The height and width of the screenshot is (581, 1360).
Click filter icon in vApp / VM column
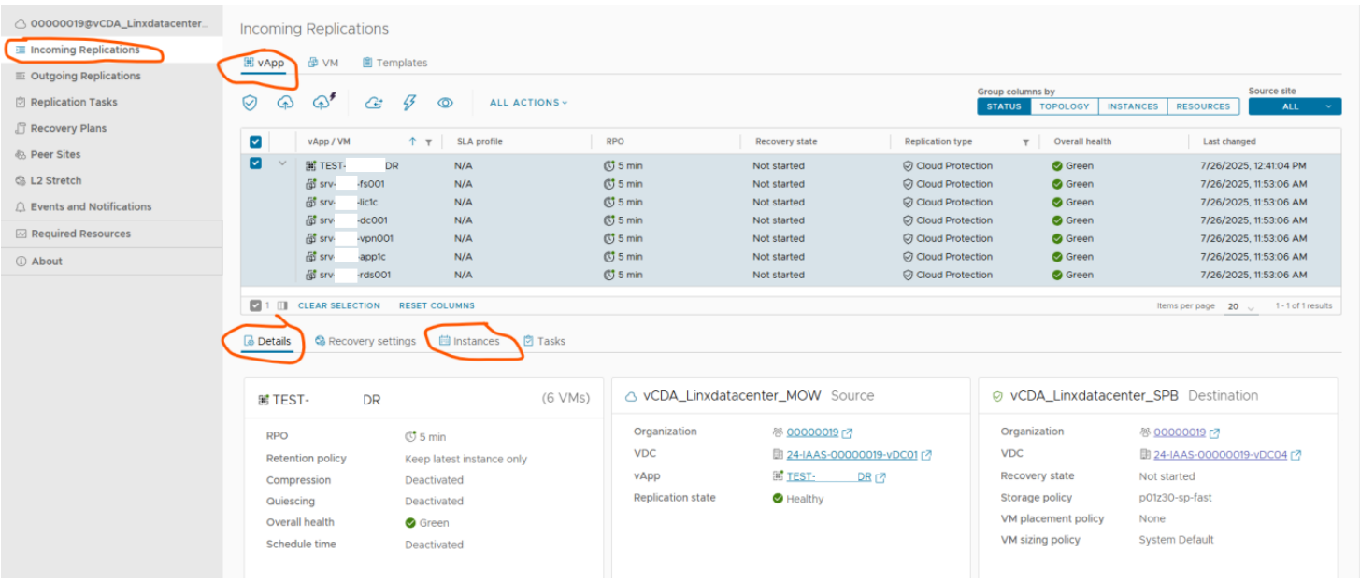coord(428,143)
